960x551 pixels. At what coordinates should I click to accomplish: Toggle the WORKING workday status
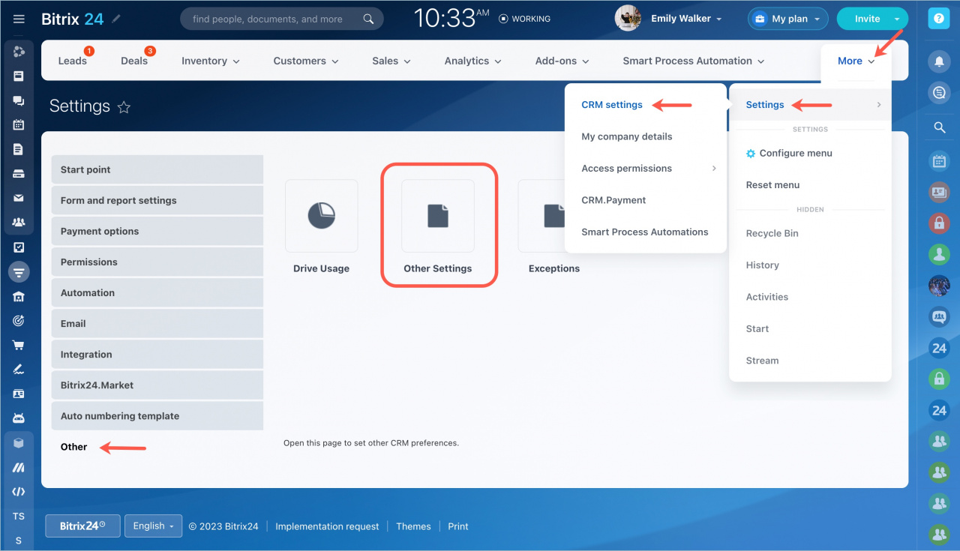525,19
